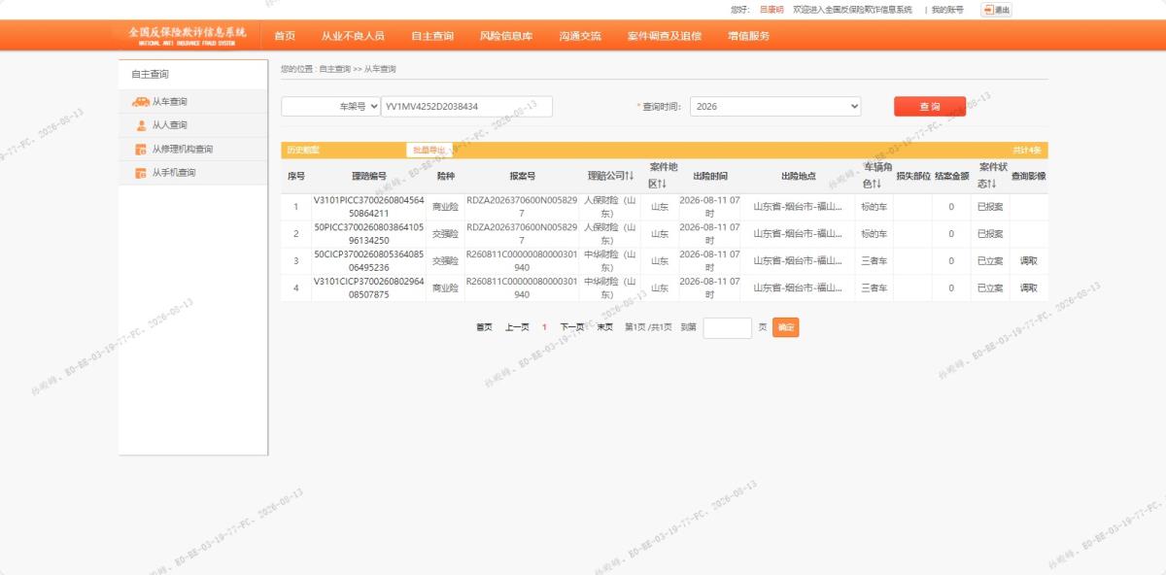Click the username 吕康明 at top
Image resolution: width=1166 pixels, height=575 pixels.
click(772, 10)
